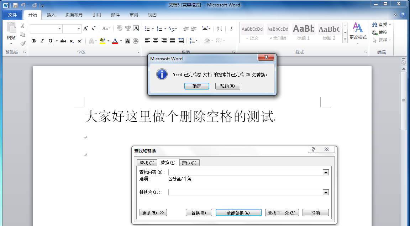Click the 查找内容 input field
This screenshot has height=226, width=410.
point(246,172)
